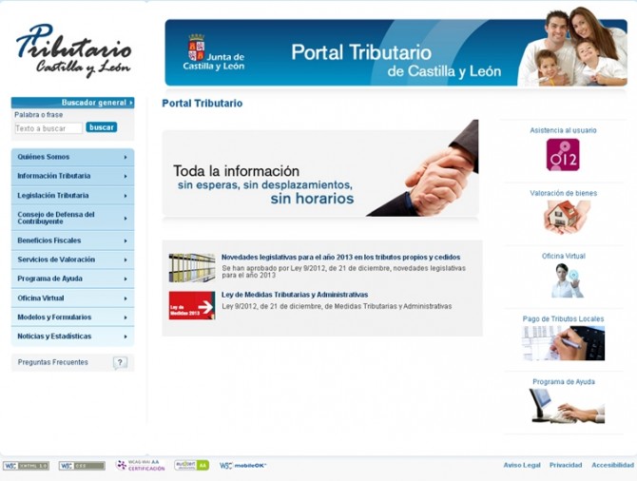Click the file binders news thumbnail

(191, 268)
